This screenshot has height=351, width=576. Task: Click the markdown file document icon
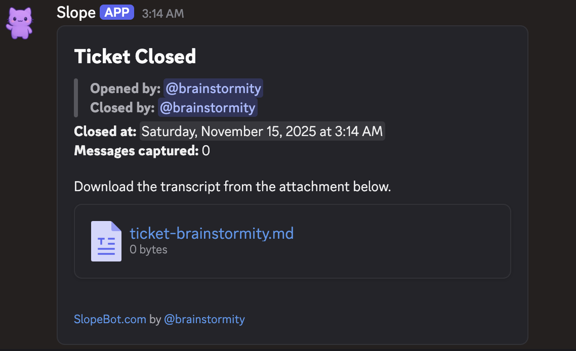(106, 241)
